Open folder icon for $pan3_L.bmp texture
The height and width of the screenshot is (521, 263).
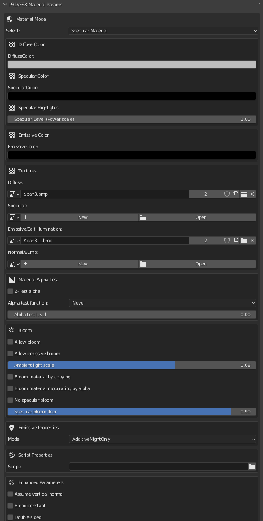(x=244, y=241)
